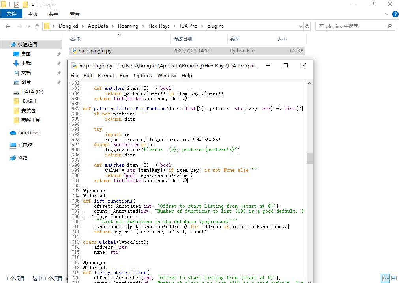Screen dimensions: 399x283
Task: Open the address bar history dropdown
Action: [301, 26]
